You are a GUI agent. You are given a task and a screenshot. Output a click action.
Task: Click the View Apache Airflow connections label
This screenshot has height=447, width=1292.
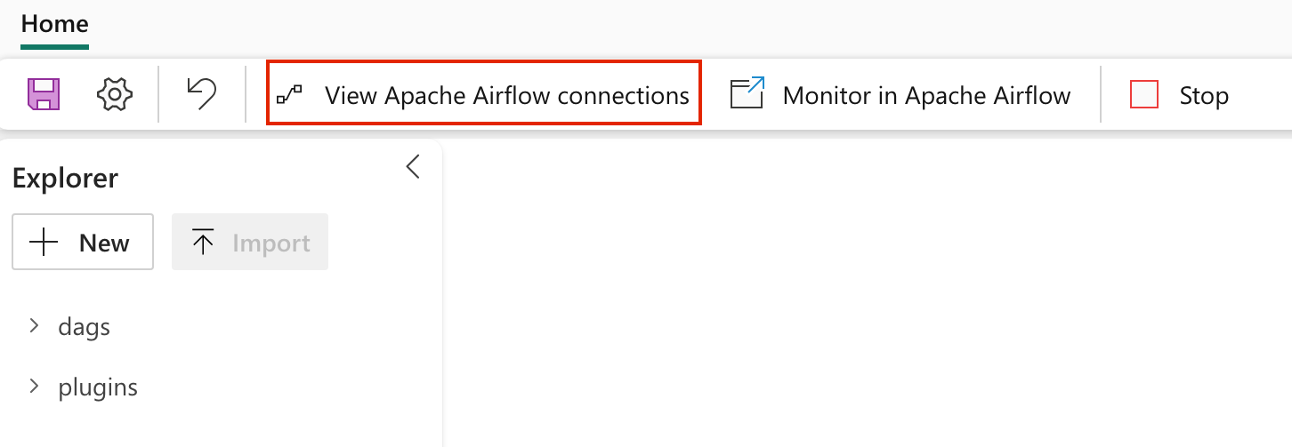tap(507, 95)
